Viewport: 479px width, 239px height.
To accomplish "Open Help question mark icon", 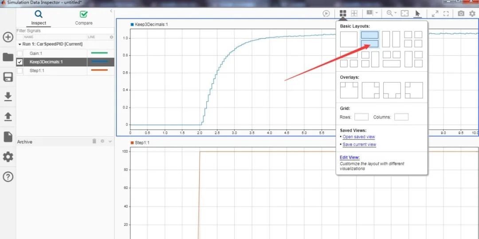I will (x=8, y=177).
